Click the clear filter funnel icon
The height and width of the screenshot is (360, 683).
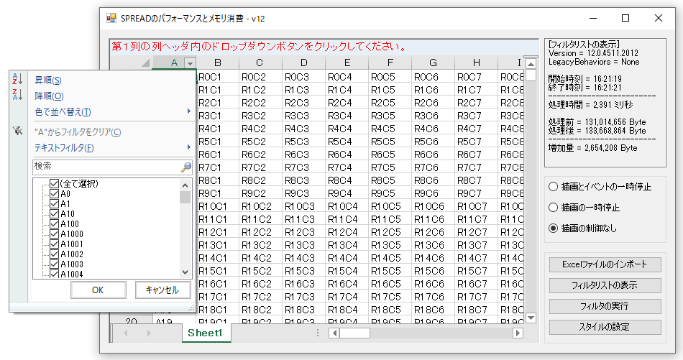17,131
